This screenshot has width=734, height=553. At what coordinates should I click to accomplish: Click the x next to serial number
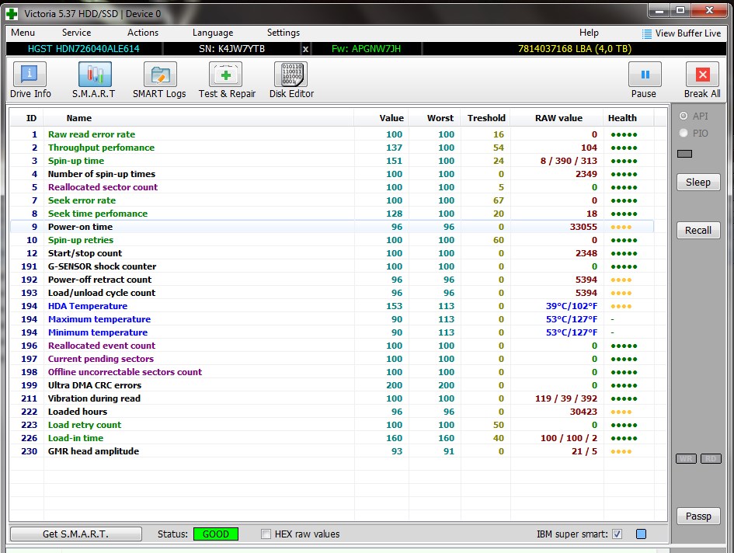click(x=306, y=49)
